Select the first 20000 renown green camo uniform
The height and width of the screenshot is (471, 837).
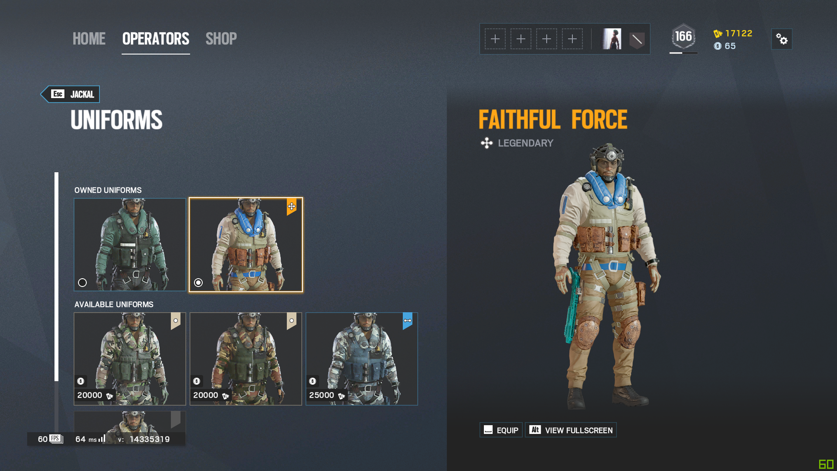tap(130, 359)
